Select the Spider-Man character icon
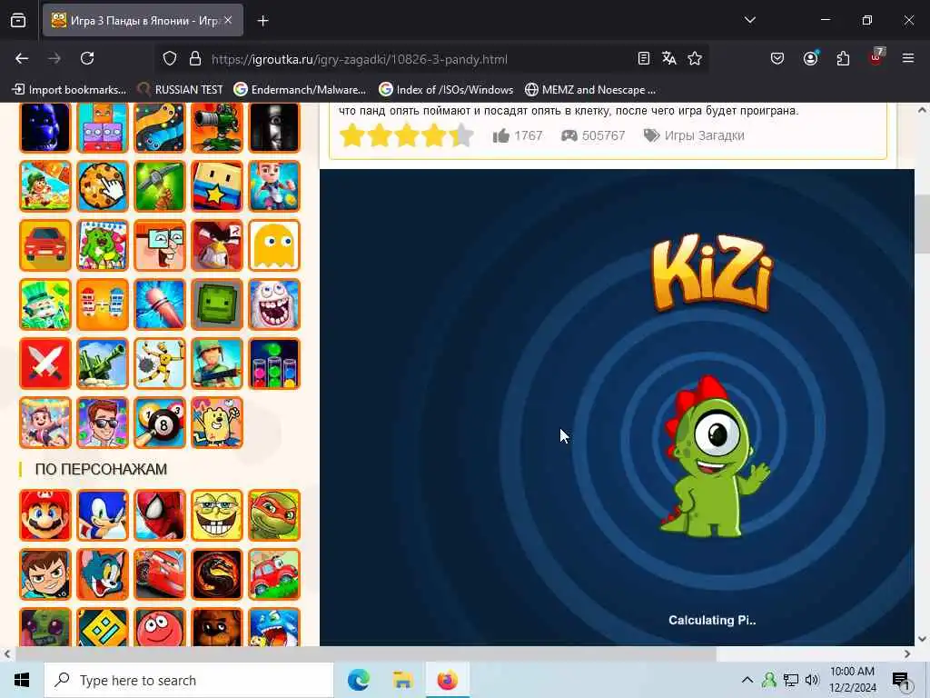Image resolution: width=930 pixels, height=698 pixels. 160,515
